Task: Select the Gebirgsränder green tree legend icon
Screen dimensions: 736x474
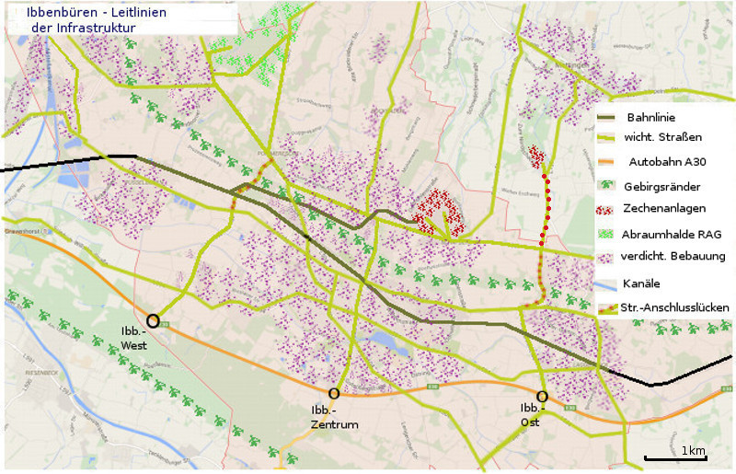Action: pos(607,186)
